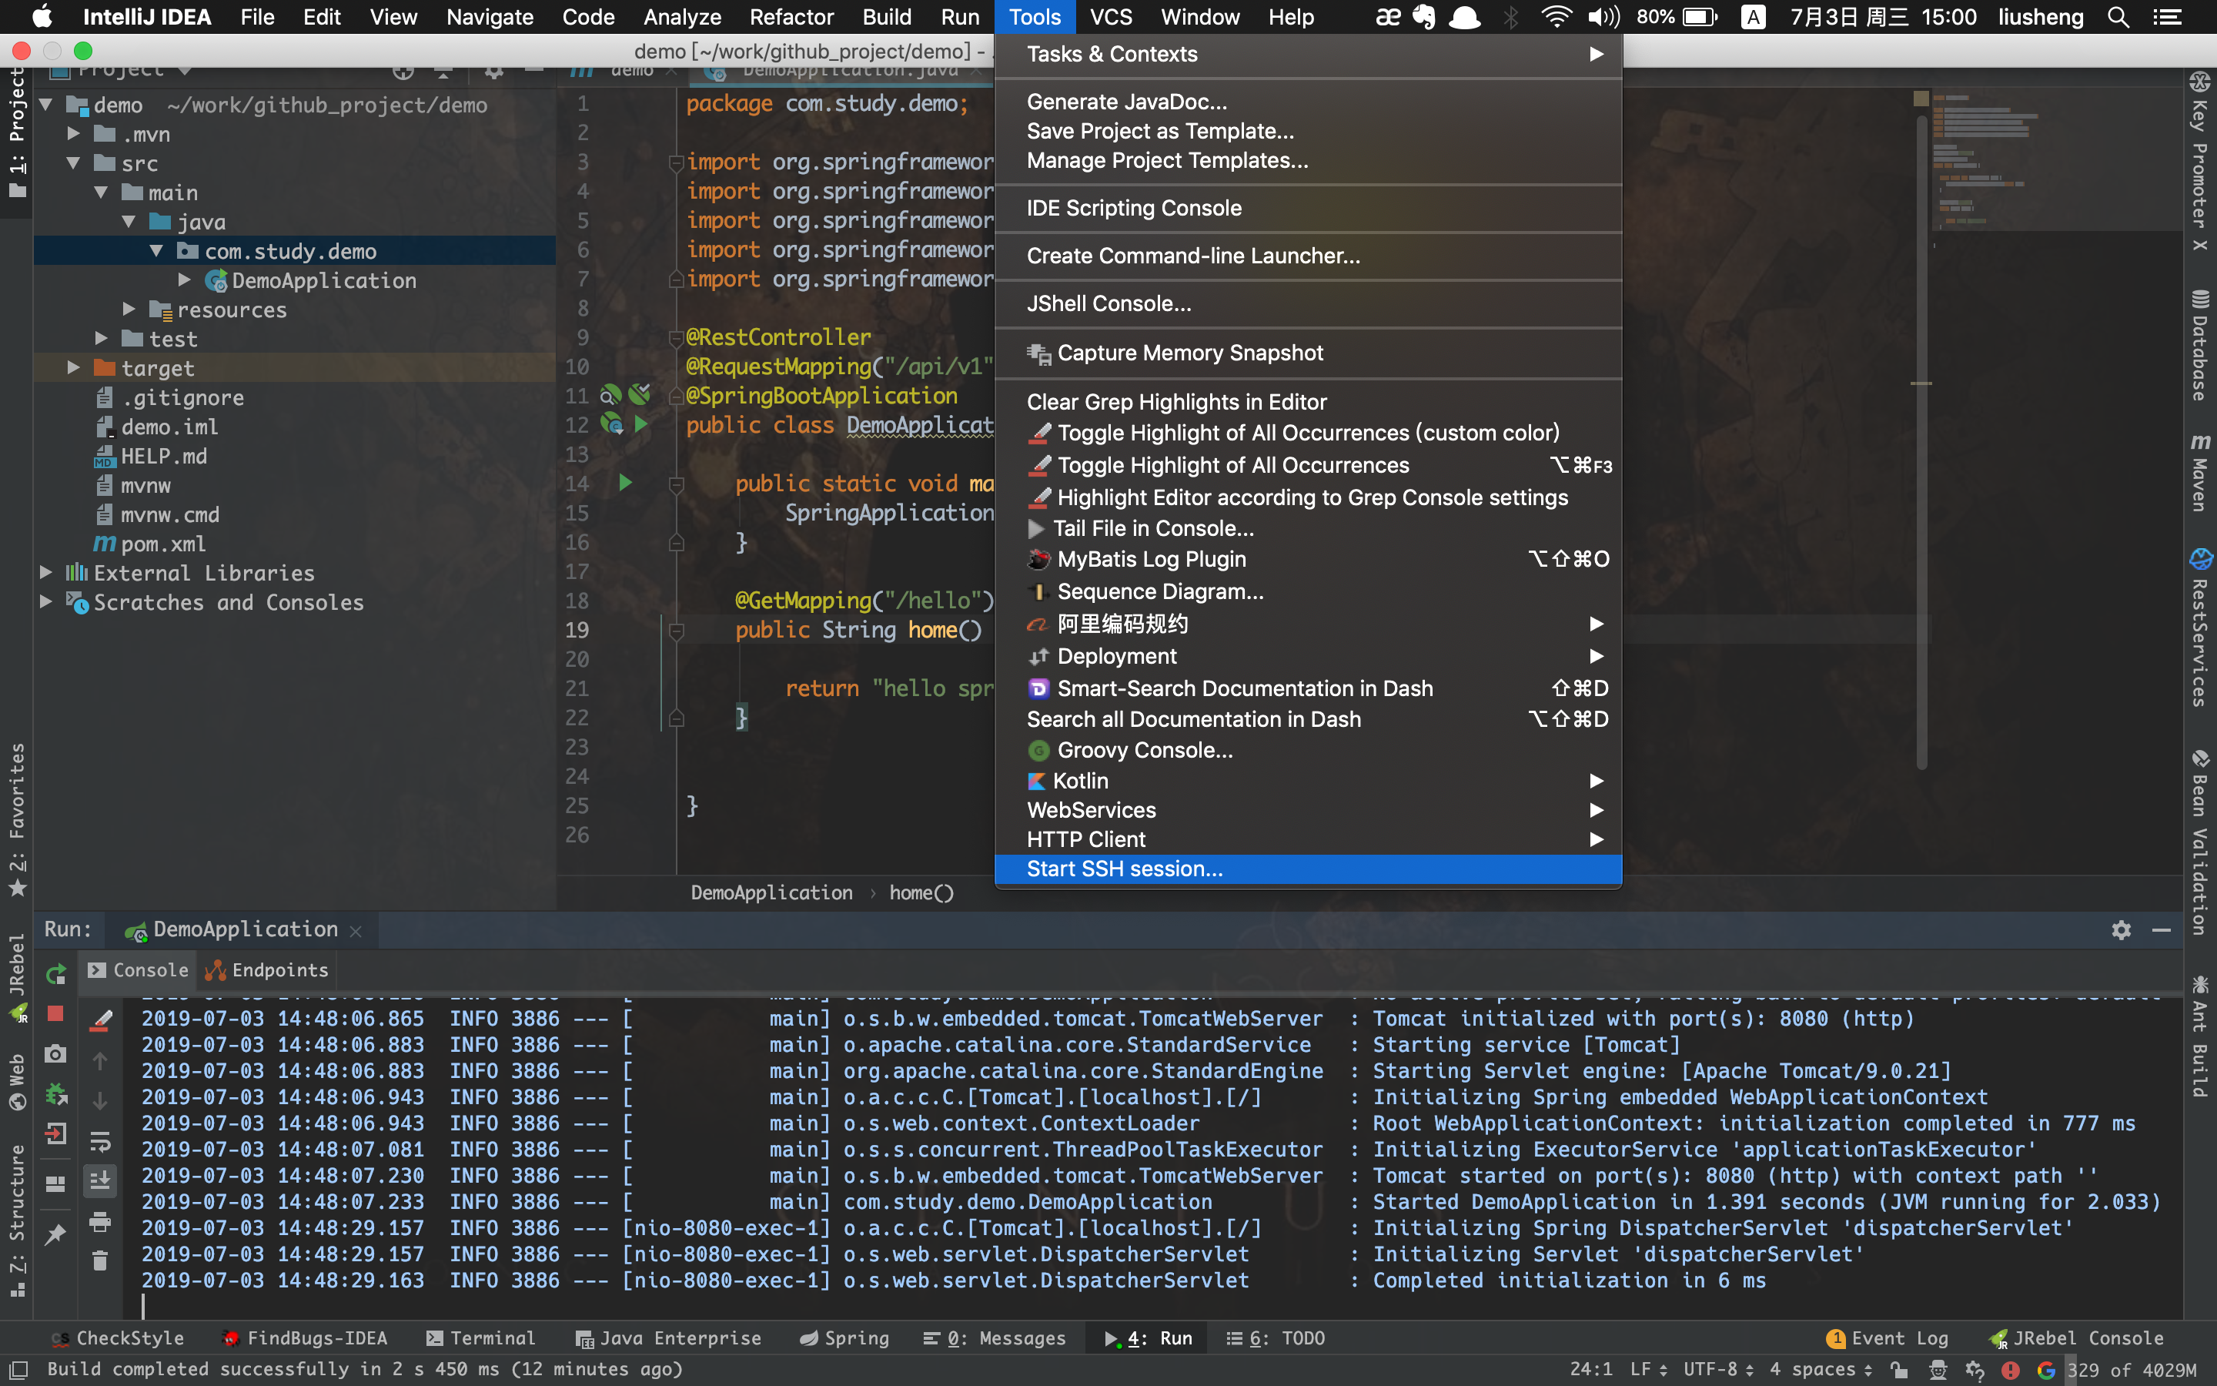Open the Terminal tool window
The height and width of the screenshot is (1386, 2217).
[x=480, y=1338]
